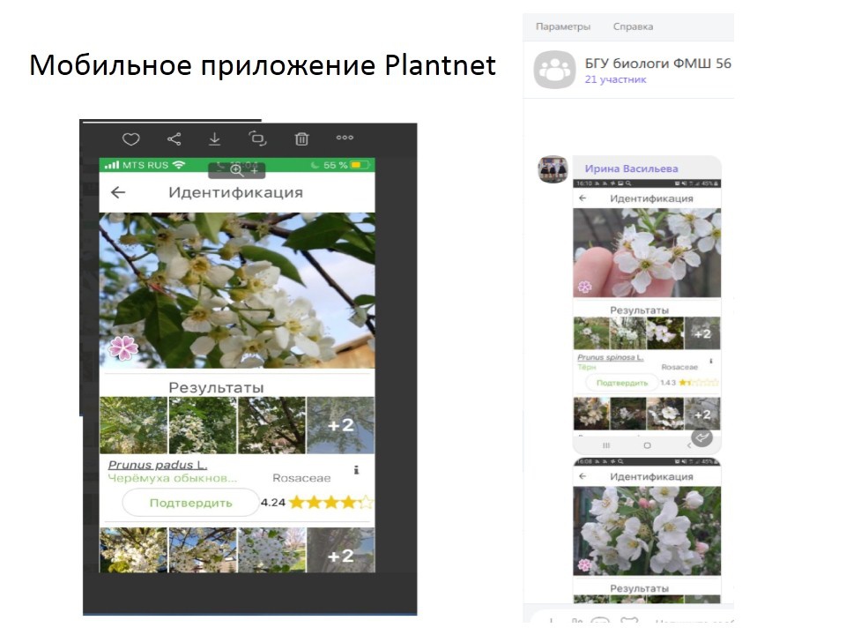Click the share icon in gallery toolbar
This screenshot has width=846, height=635.
click(174, 139)
